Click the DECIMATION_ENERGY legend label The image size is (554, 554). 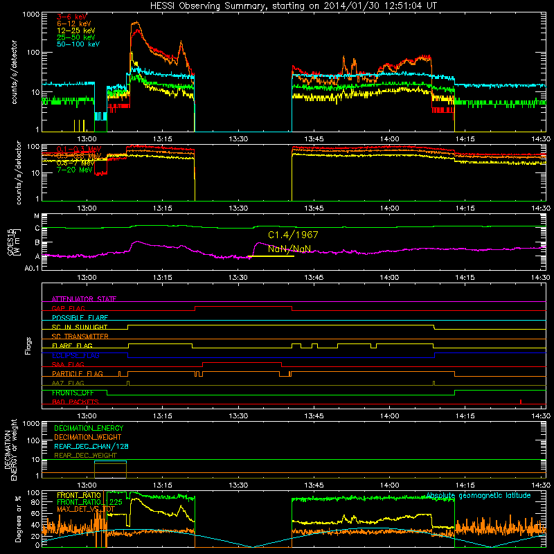[x=89, y=428]
